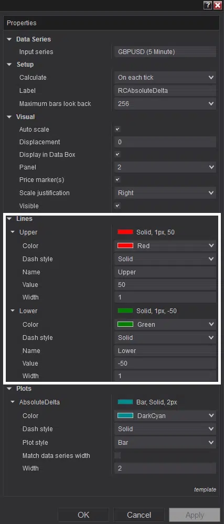This screenshot has width=224, height=524.
Task: Click the red swatch in Upper summary
Action: (x=125, y=232)
